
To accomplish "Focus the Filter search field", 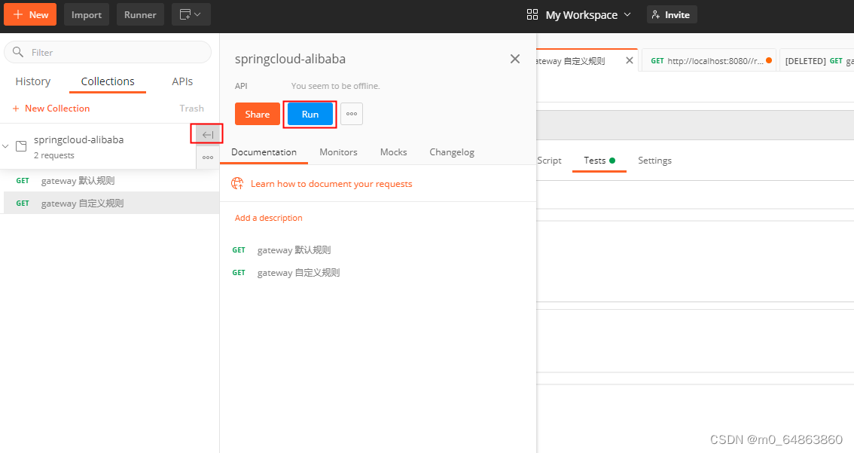I will (108, 52).
